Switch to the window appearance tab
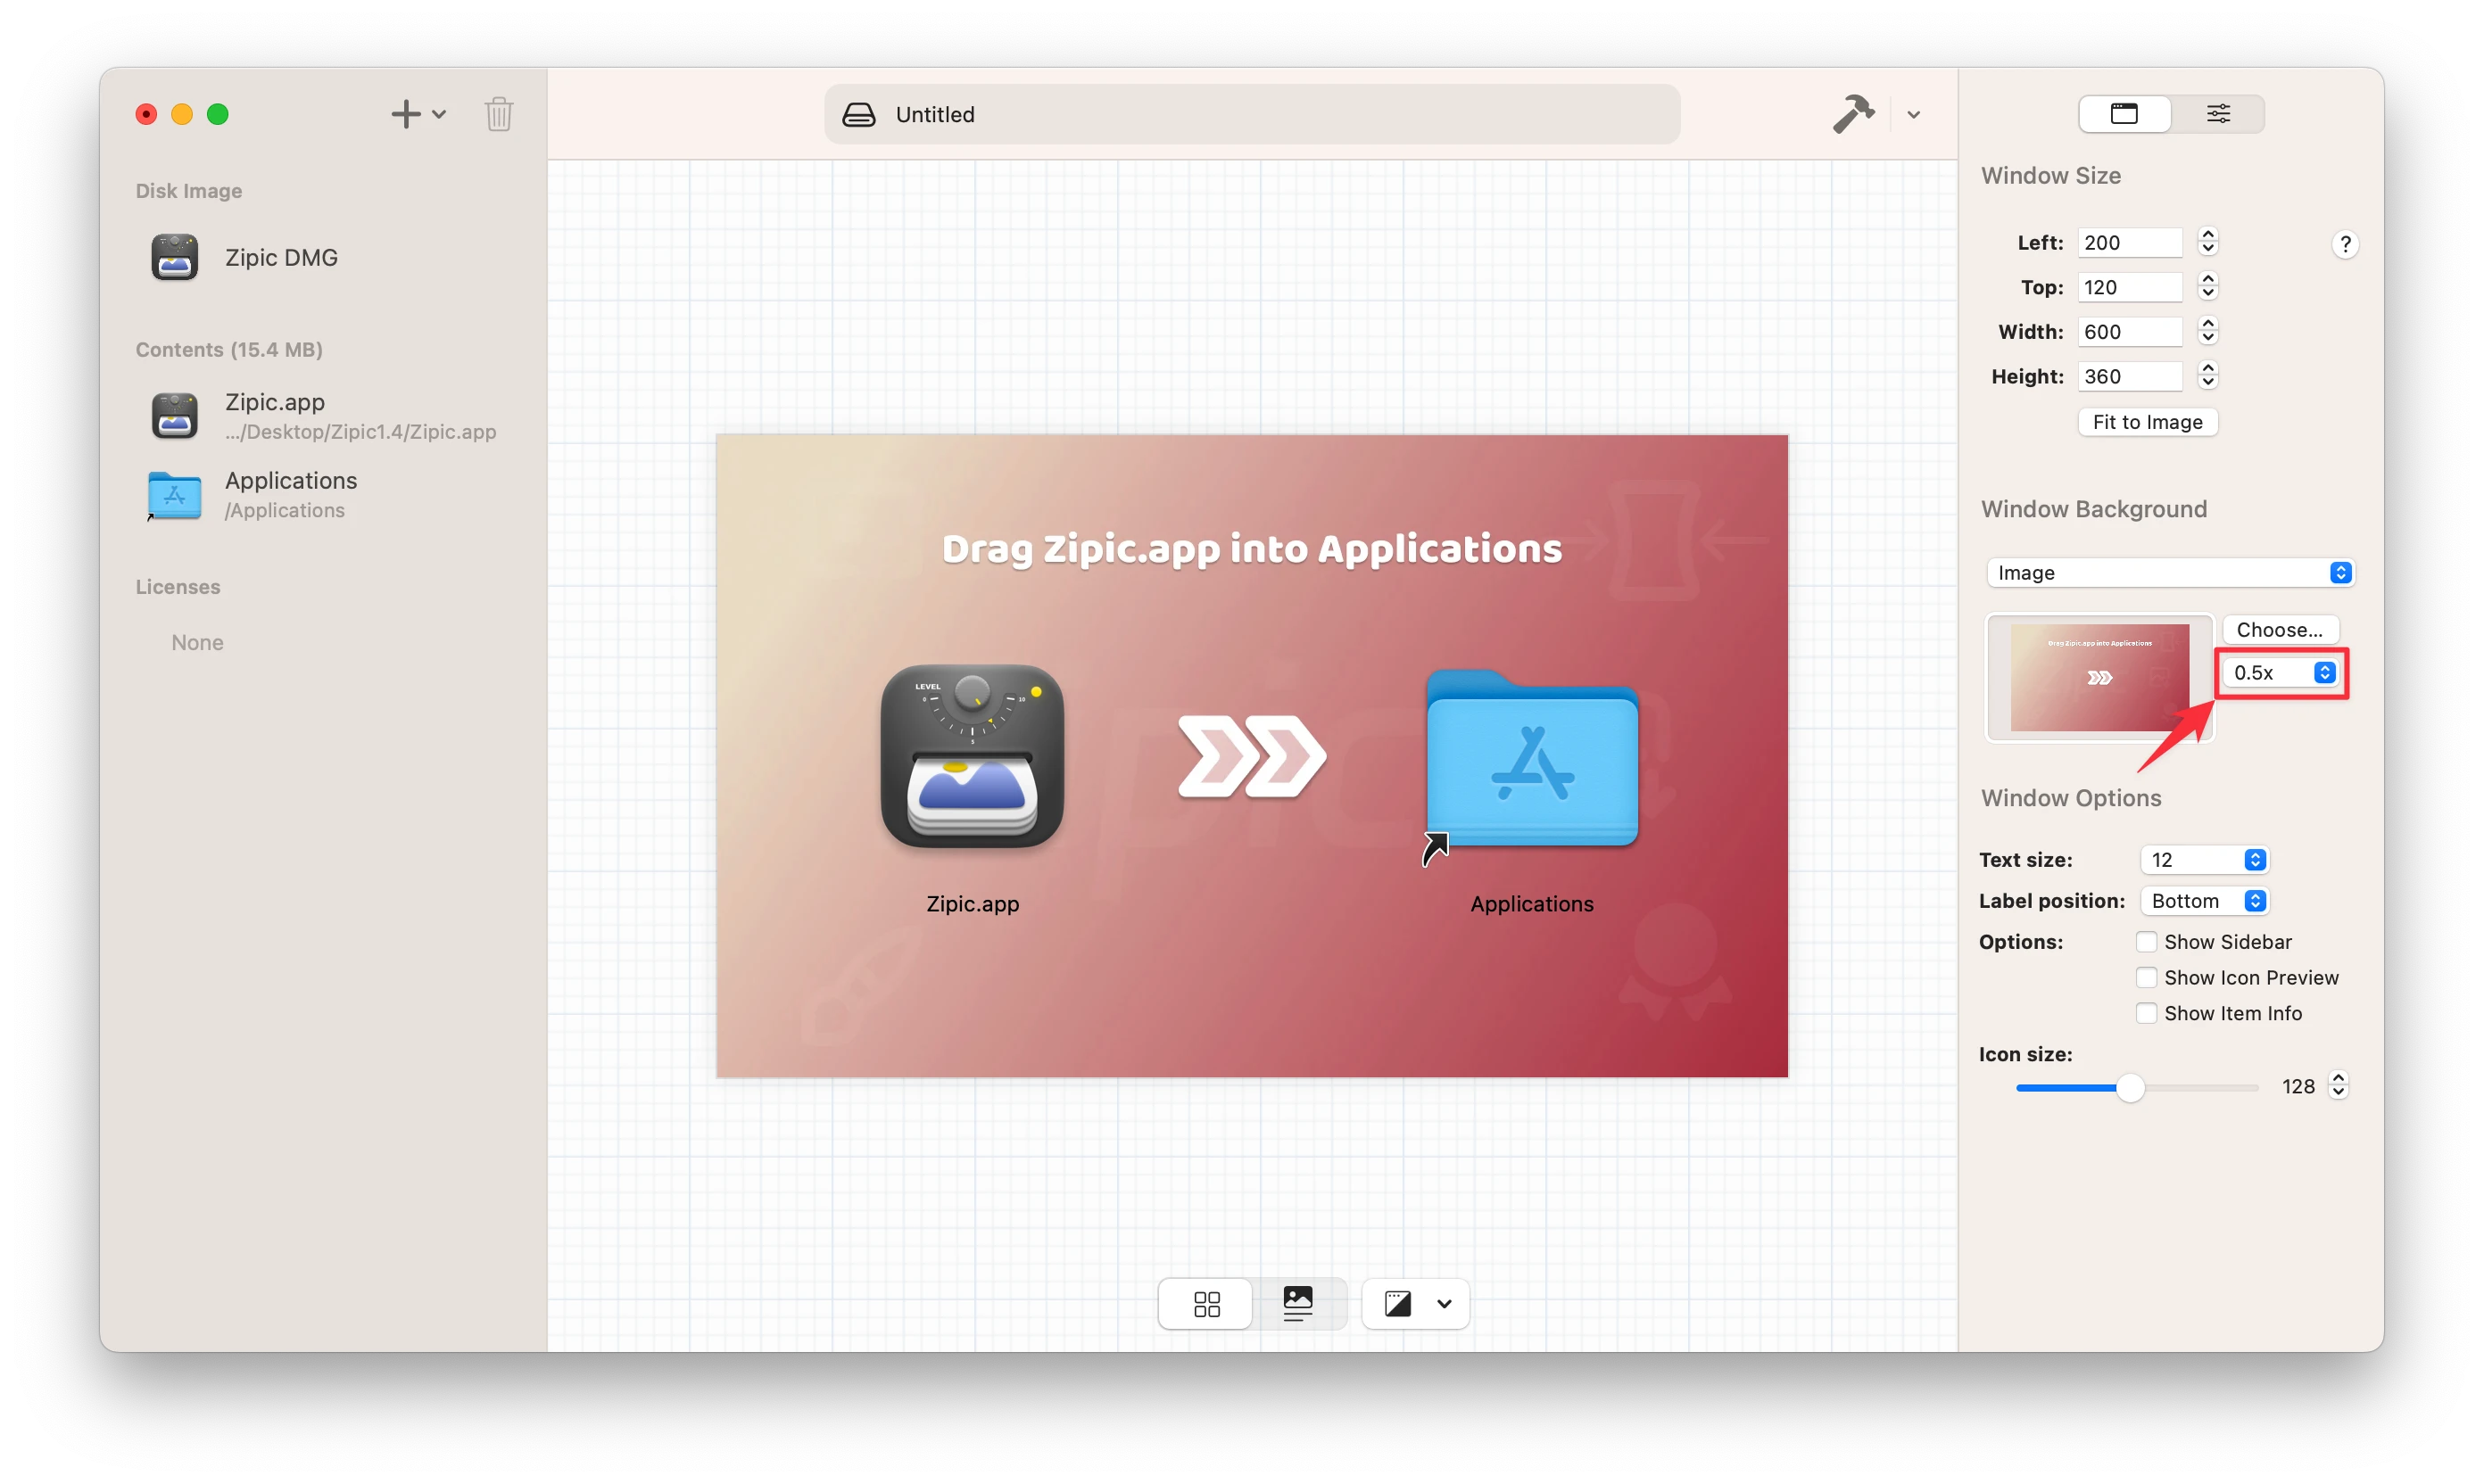 click(2124, 114)
